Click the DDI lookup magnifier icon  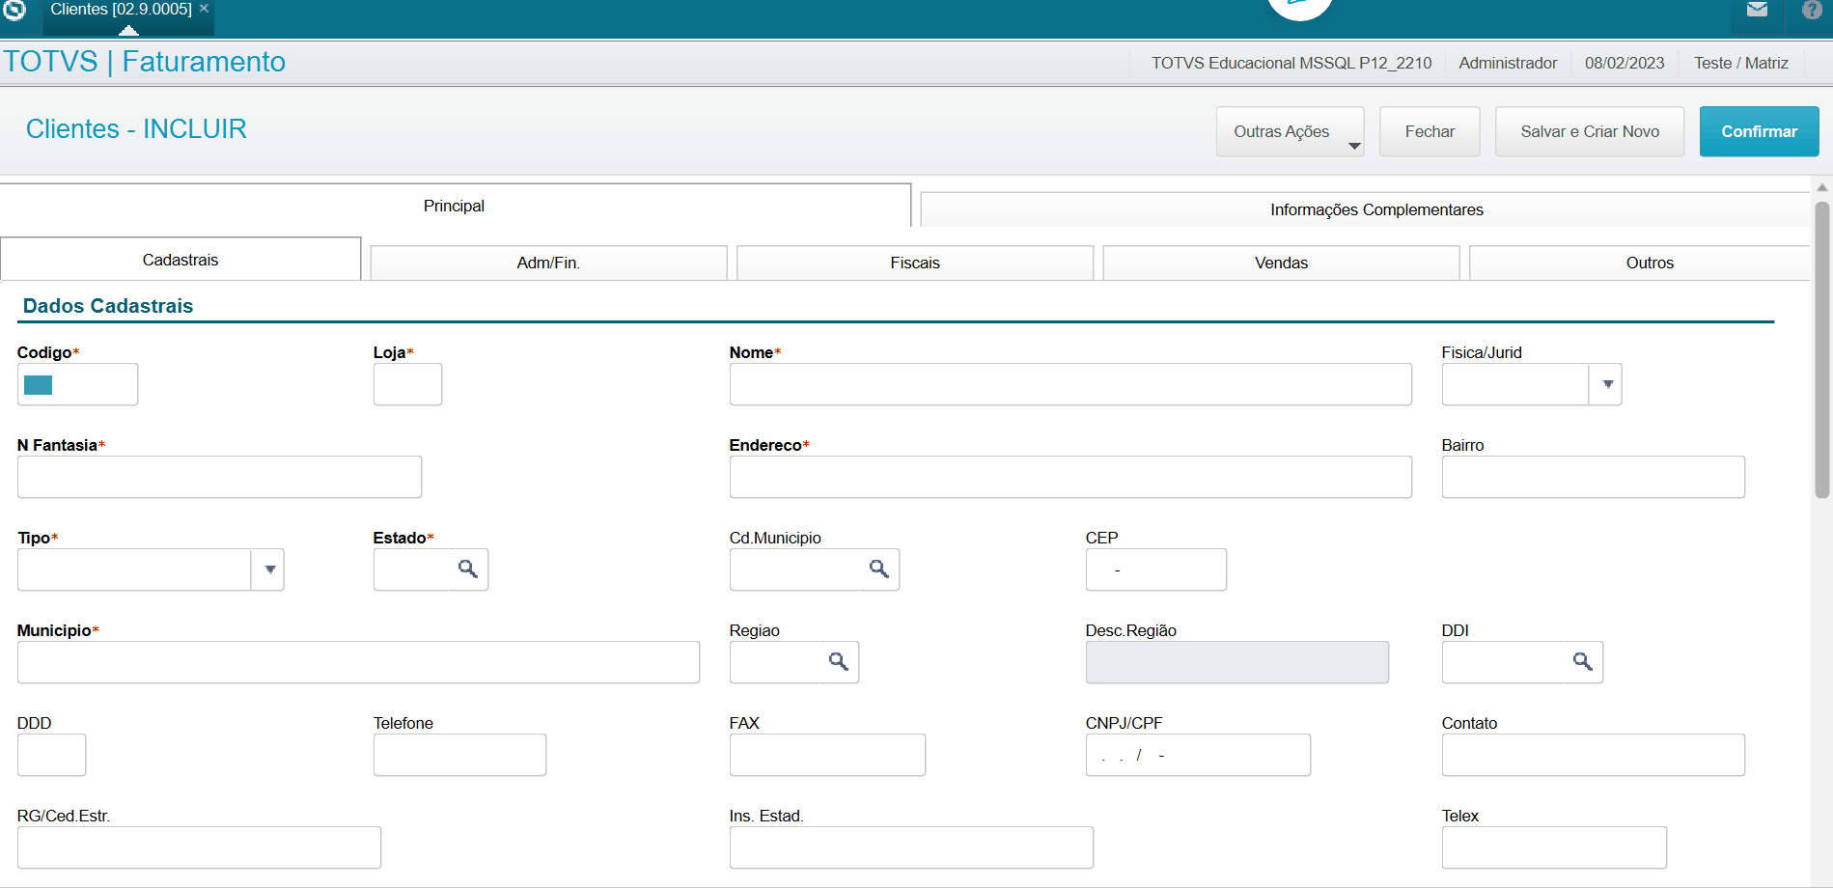[1583, 662]
